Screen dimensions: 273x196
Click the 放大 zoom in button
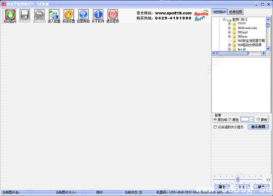(261, 187)
